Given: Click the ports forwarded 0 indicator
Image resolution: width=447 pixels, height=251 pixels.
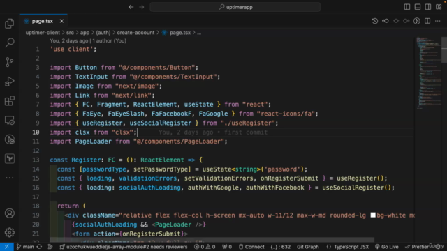Looking at the screenshot, I should coord(227,247).
